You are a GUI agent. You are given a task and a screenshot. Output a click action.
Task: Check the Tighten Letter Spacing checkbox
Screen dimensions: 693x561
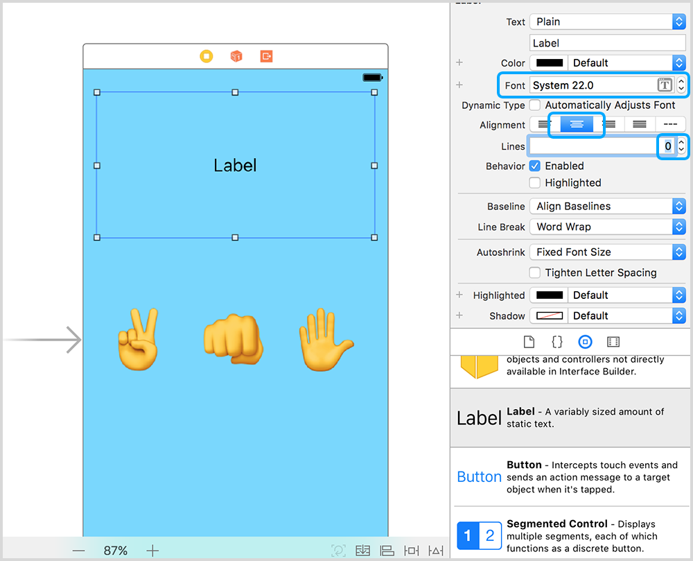(x=535, y=273)
